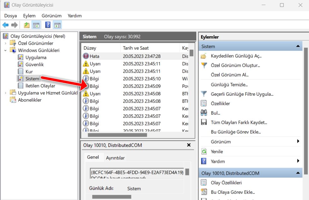This screenshot has height=200, width=309.
Task: Click the preview pane bottom horizontal scrollbar
Action: coord(111,197)
